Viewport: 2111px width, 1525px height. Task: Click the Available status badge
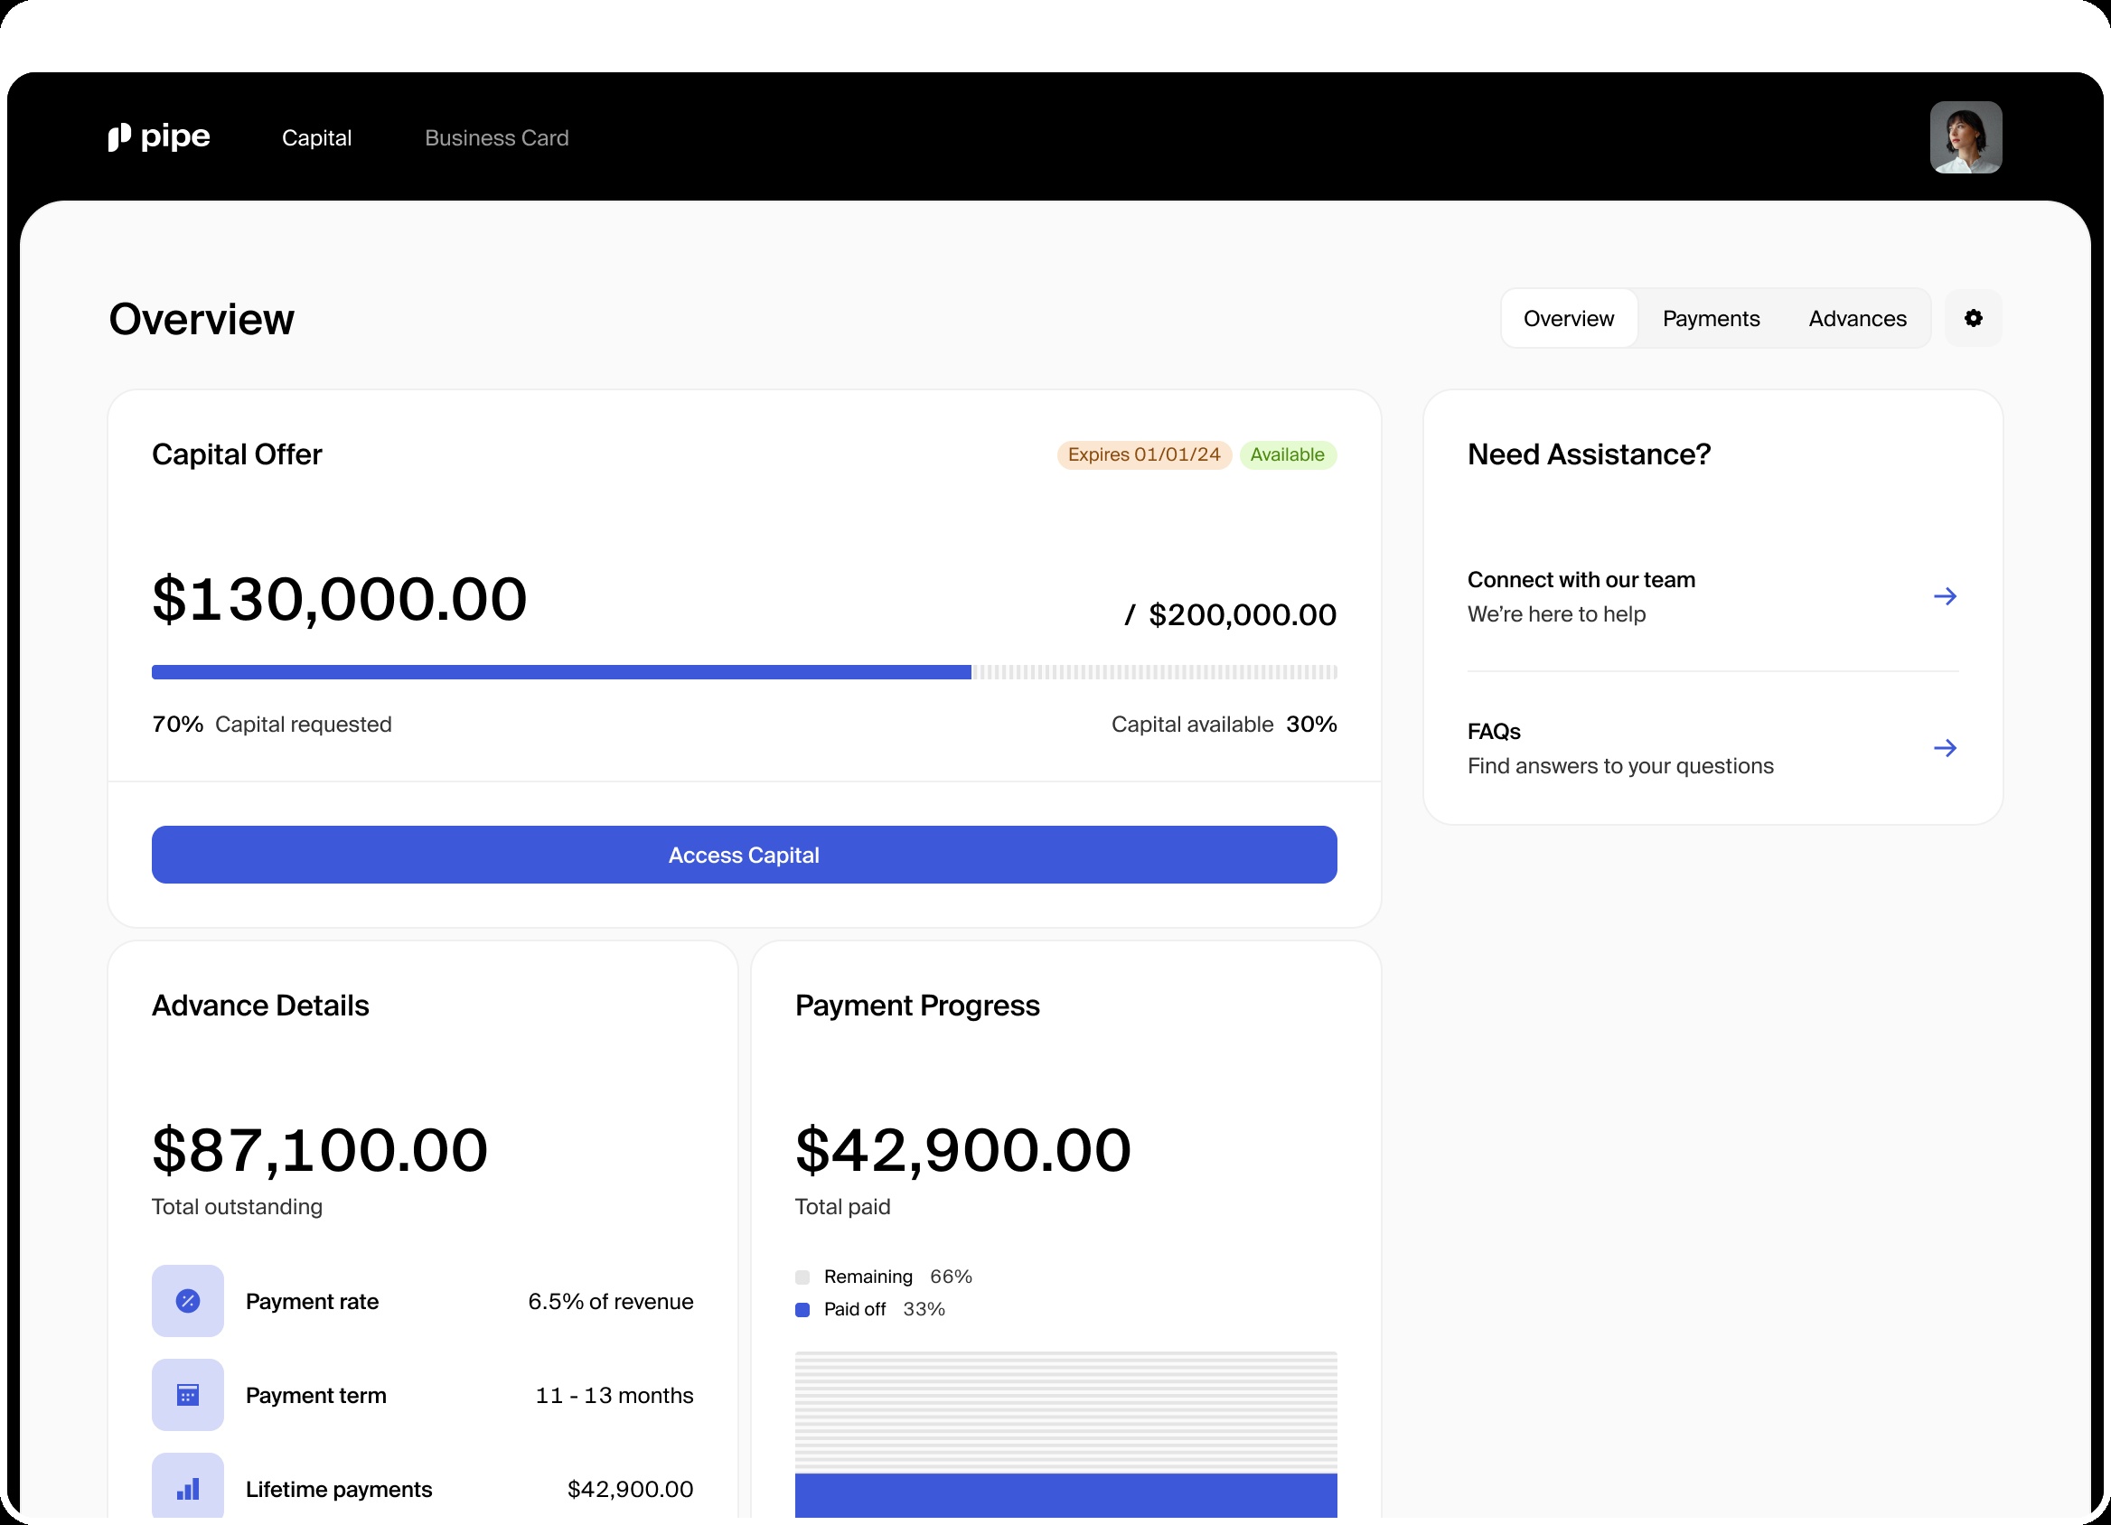(1287, 455)
